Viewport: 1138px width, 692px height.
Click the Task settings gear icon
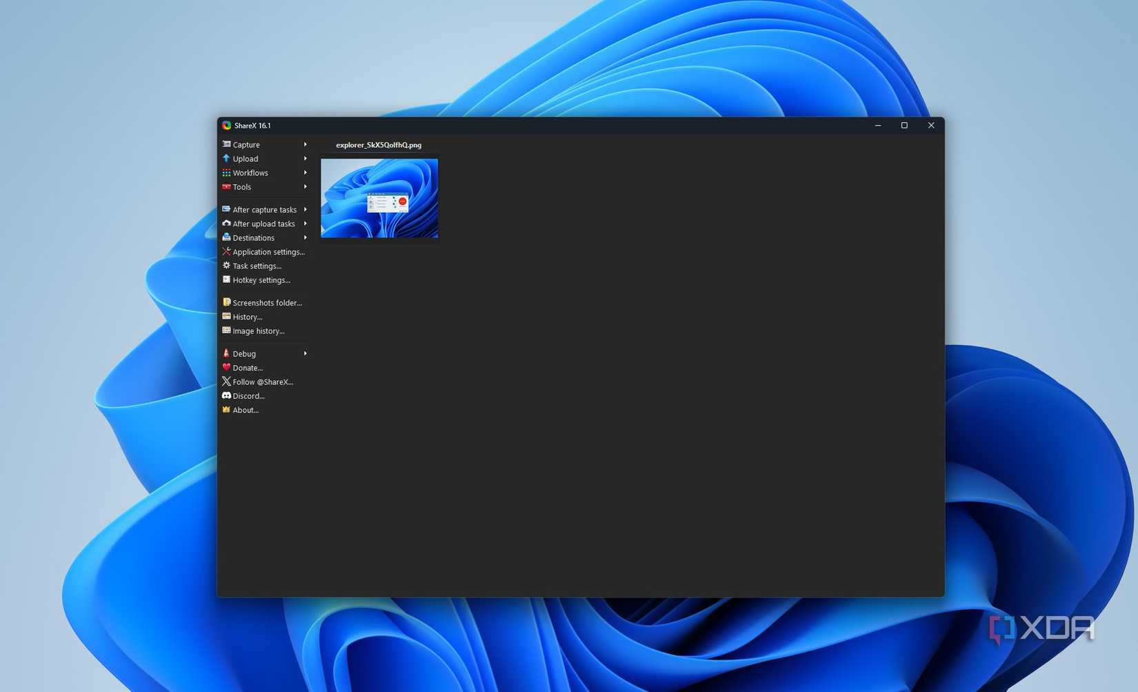pos(226,266)
